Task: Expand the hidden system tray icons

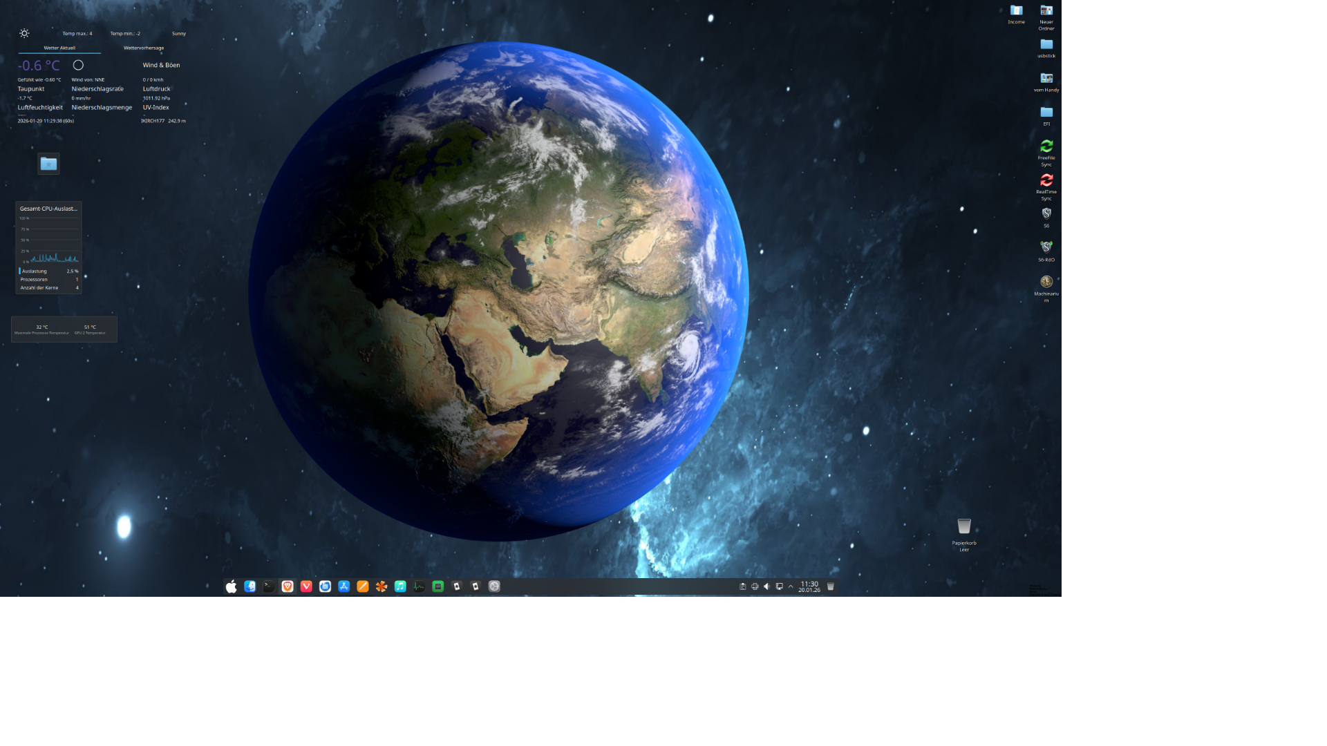Action: pyautogui.click(x=791, y=586)
